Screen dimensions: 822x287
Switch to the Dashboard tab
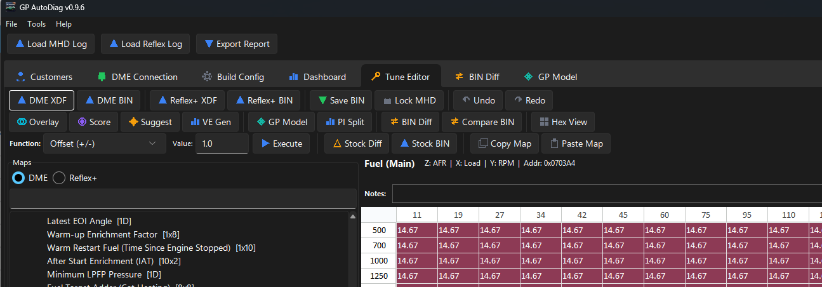[317, 77]
